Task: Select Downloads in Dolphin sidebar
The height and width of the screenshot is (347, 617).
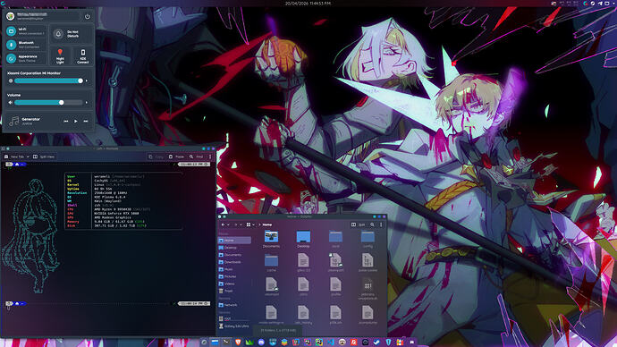Action: pyautogui.click(x=234, y=262)
